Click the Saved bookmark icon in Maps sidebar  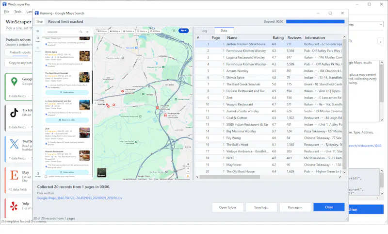[38, 39]
